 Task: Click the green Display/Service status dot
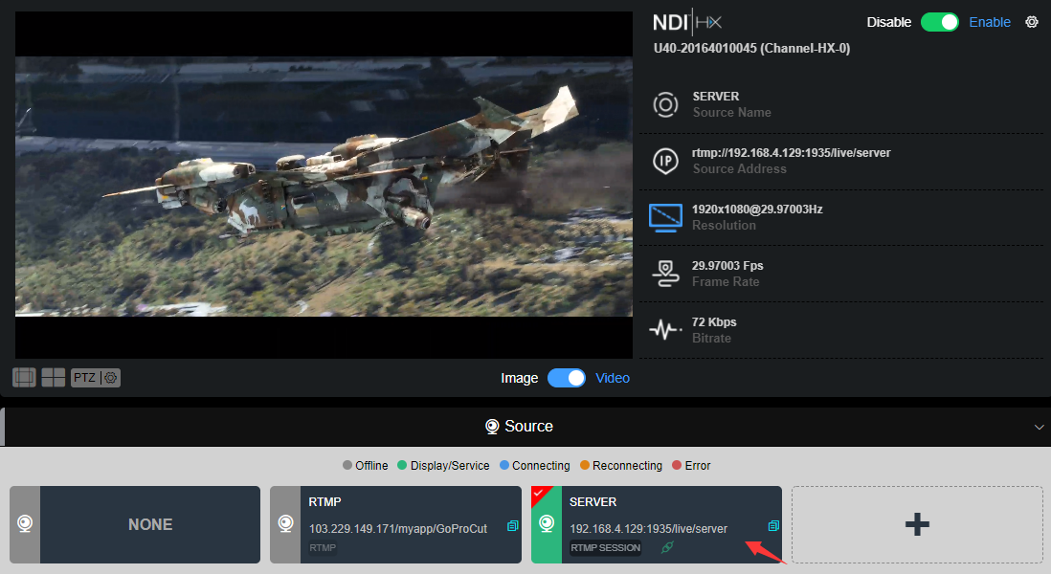click(402, 465)
